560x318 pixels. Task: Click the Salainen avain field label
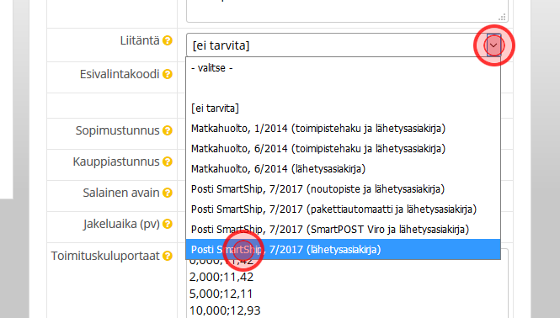[121, 193]
